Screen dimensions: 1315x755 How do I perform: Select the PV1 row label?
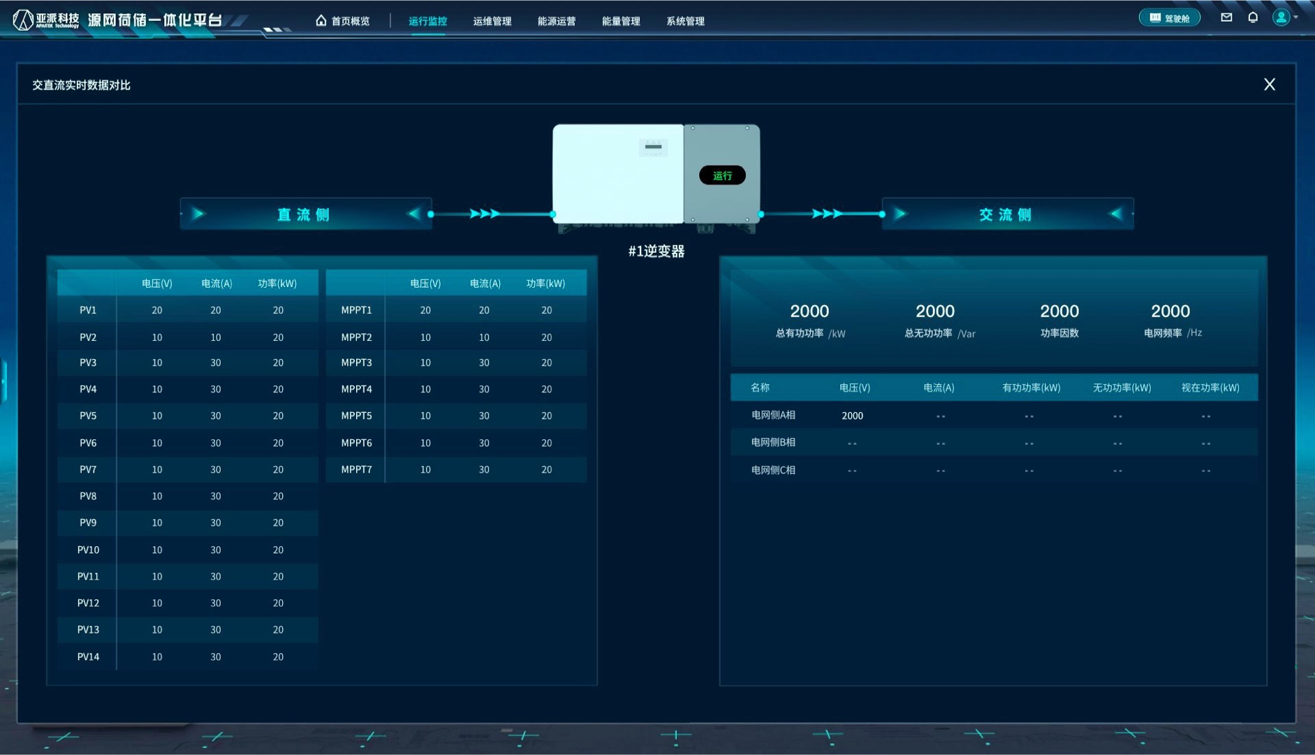click(x=88, y=310)
